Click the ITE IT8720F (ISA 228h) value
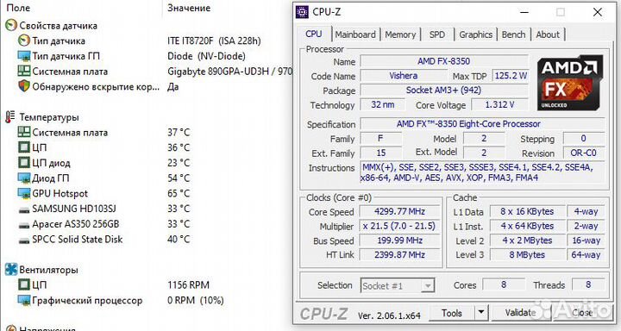 click(214, 41)
